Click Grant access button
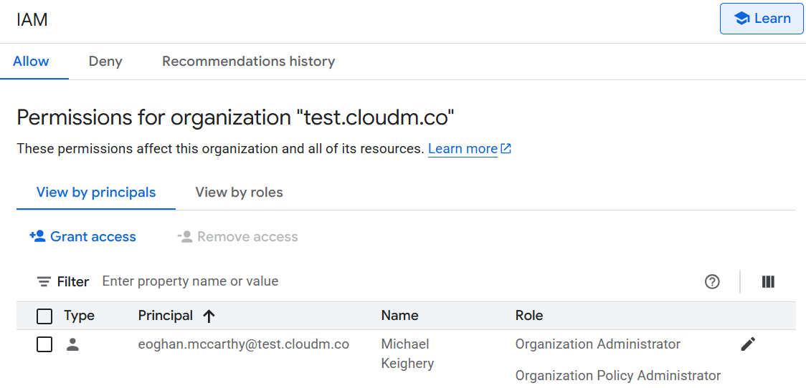The width and height of the screenshot is (806, 388). point(82,237)
